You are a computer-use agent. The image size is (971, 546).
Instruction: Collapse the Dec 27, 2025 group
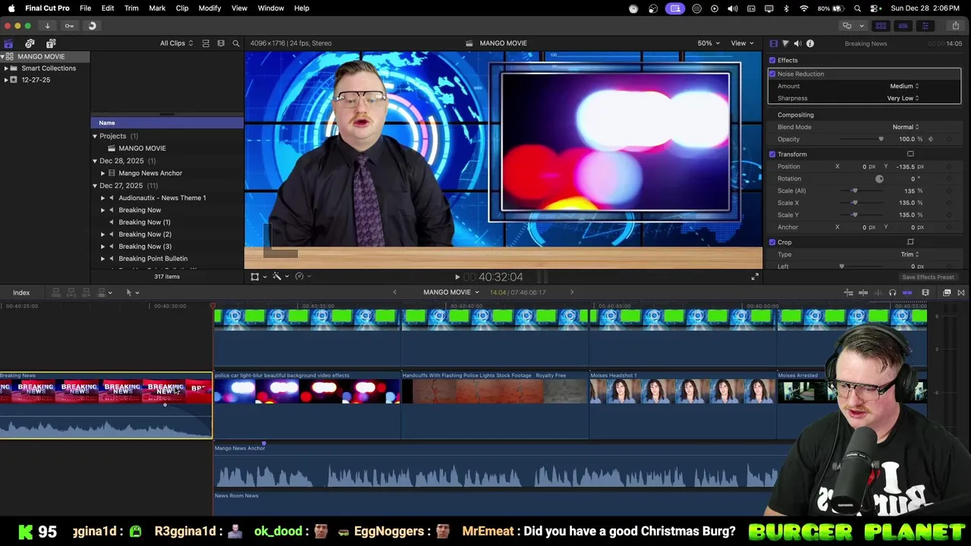point(95,186)
